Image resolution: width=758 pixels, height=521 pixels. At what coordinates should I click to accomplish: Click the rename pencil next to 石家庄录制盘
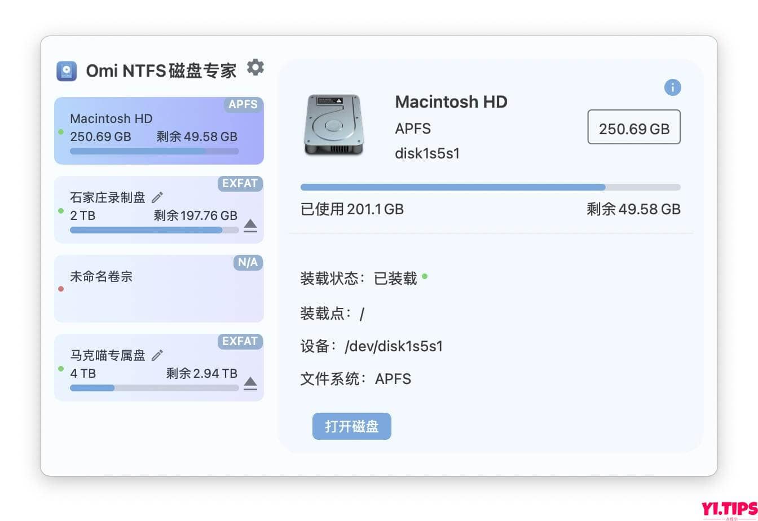point(157,197)
